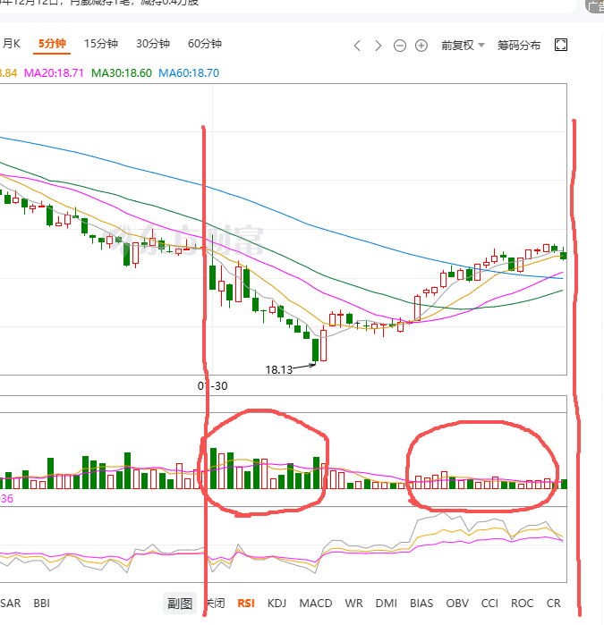Click the MA30:18.60 legend label
Viewport: 604px width, 625px height.
[x=122, y=73]
